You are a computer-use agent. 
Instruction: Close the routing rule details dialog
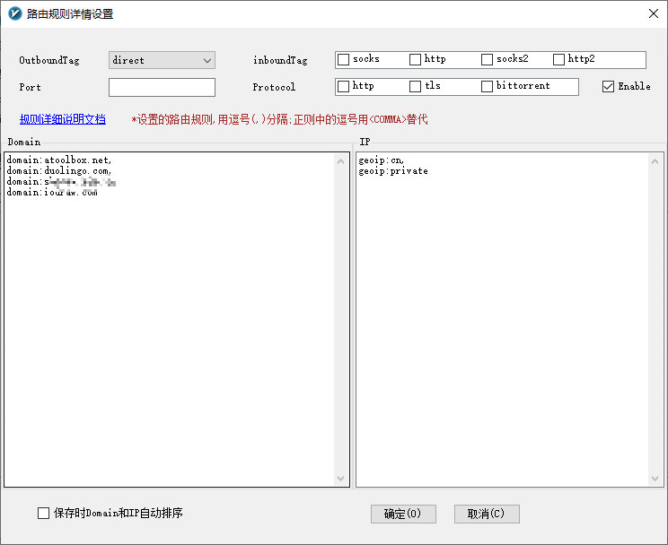tap(653, 13)
